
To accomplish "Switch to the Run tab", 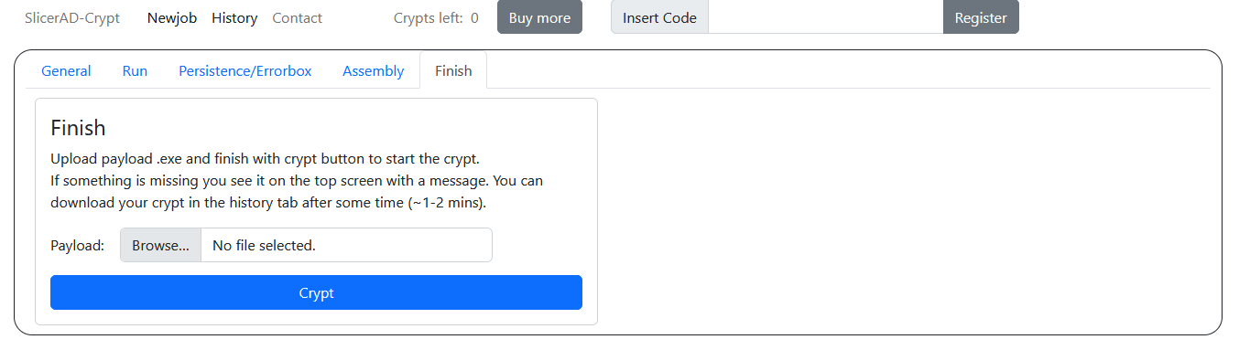I will coord(135,71).
